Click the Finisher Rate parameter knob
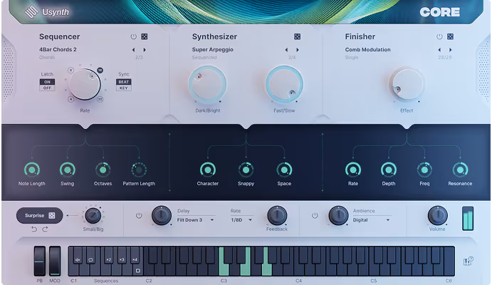The width and height of the screenshot is (492, 285). click(x=353, y=170)
